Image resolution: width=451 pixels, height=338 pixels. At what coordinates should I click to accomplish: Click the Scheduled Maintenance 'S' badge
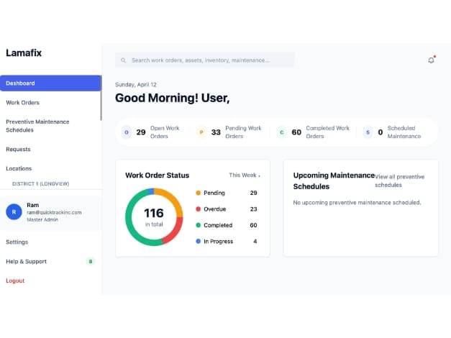[x=368, y=132]
